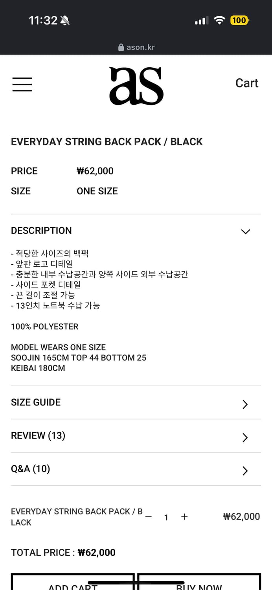Tap the cellular signal strength icon

click(x=201, y=20)
